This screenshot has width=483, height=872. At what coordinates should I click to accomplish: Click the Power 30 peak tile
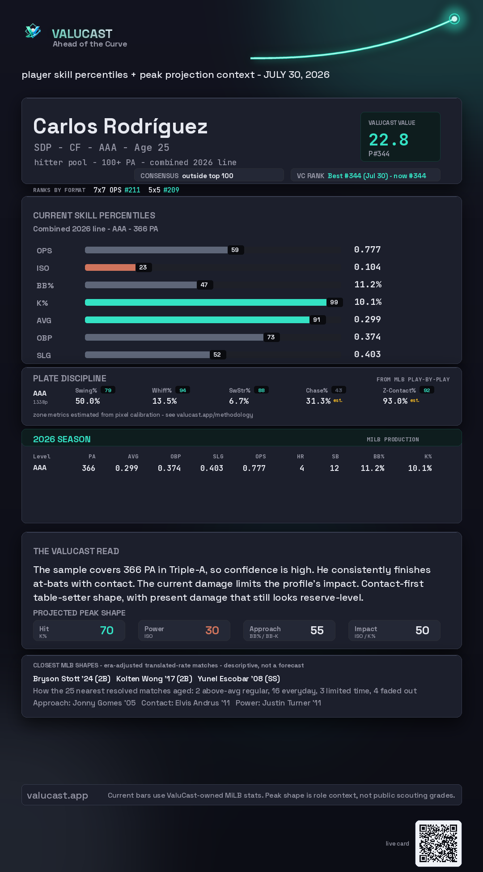184,630
